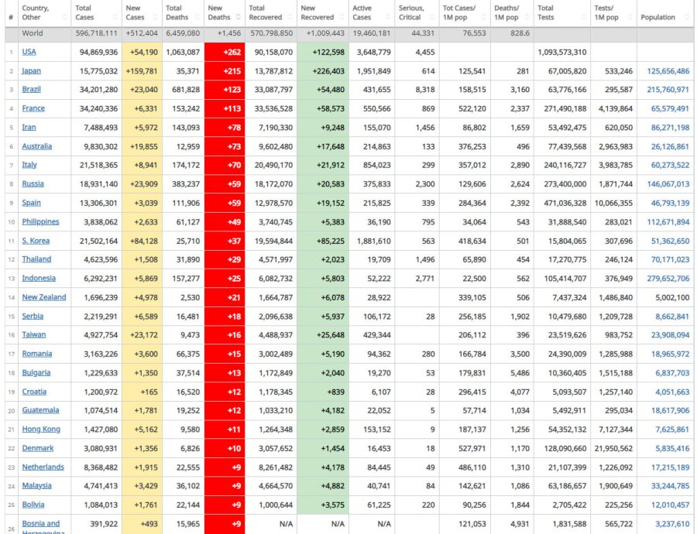Sort by Deaths/1M pop column header
The width and height of the screenshot is (697, 534).
click(x=512, y=13)
